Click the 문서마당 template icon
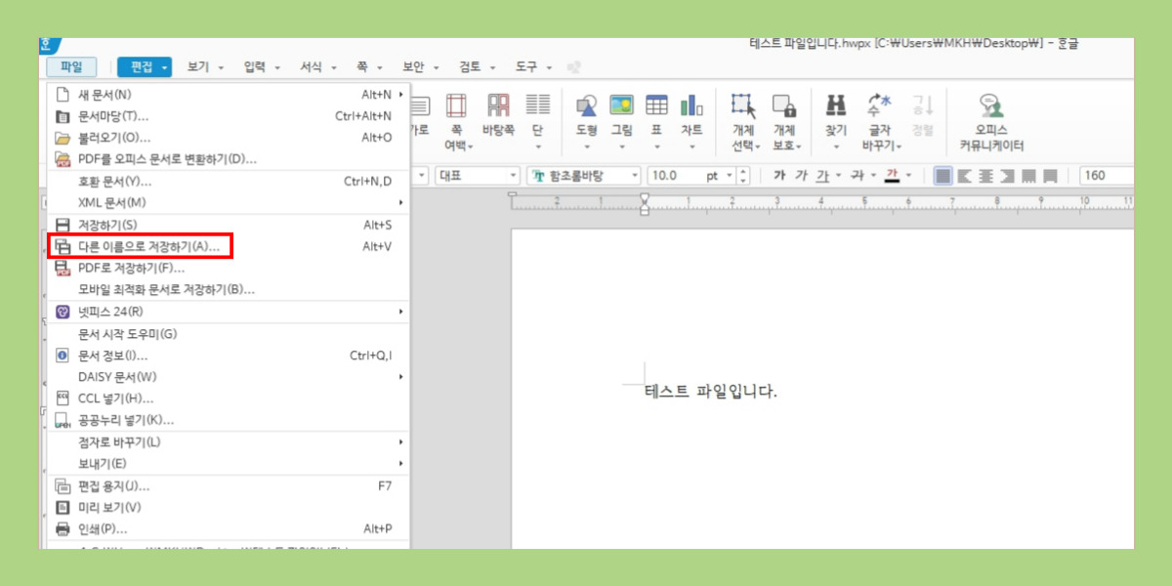 tap(63, 116)
